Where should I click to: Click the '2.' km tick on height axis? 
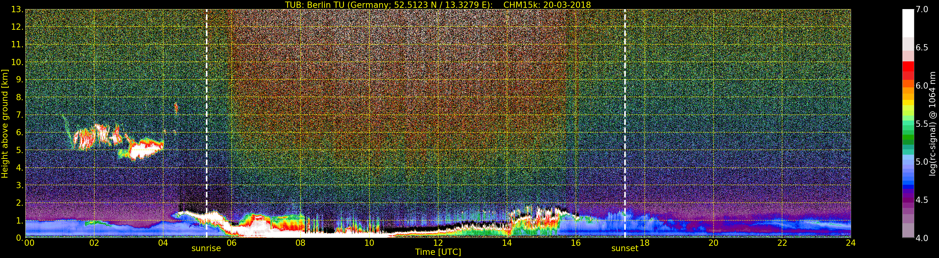(19, 203)
